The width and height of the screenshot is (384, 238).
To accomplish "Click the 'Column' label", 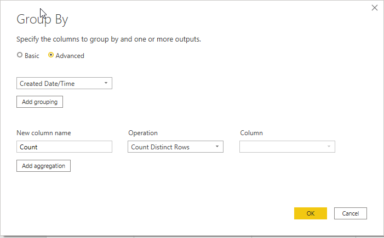I will [x=251, y=133].
